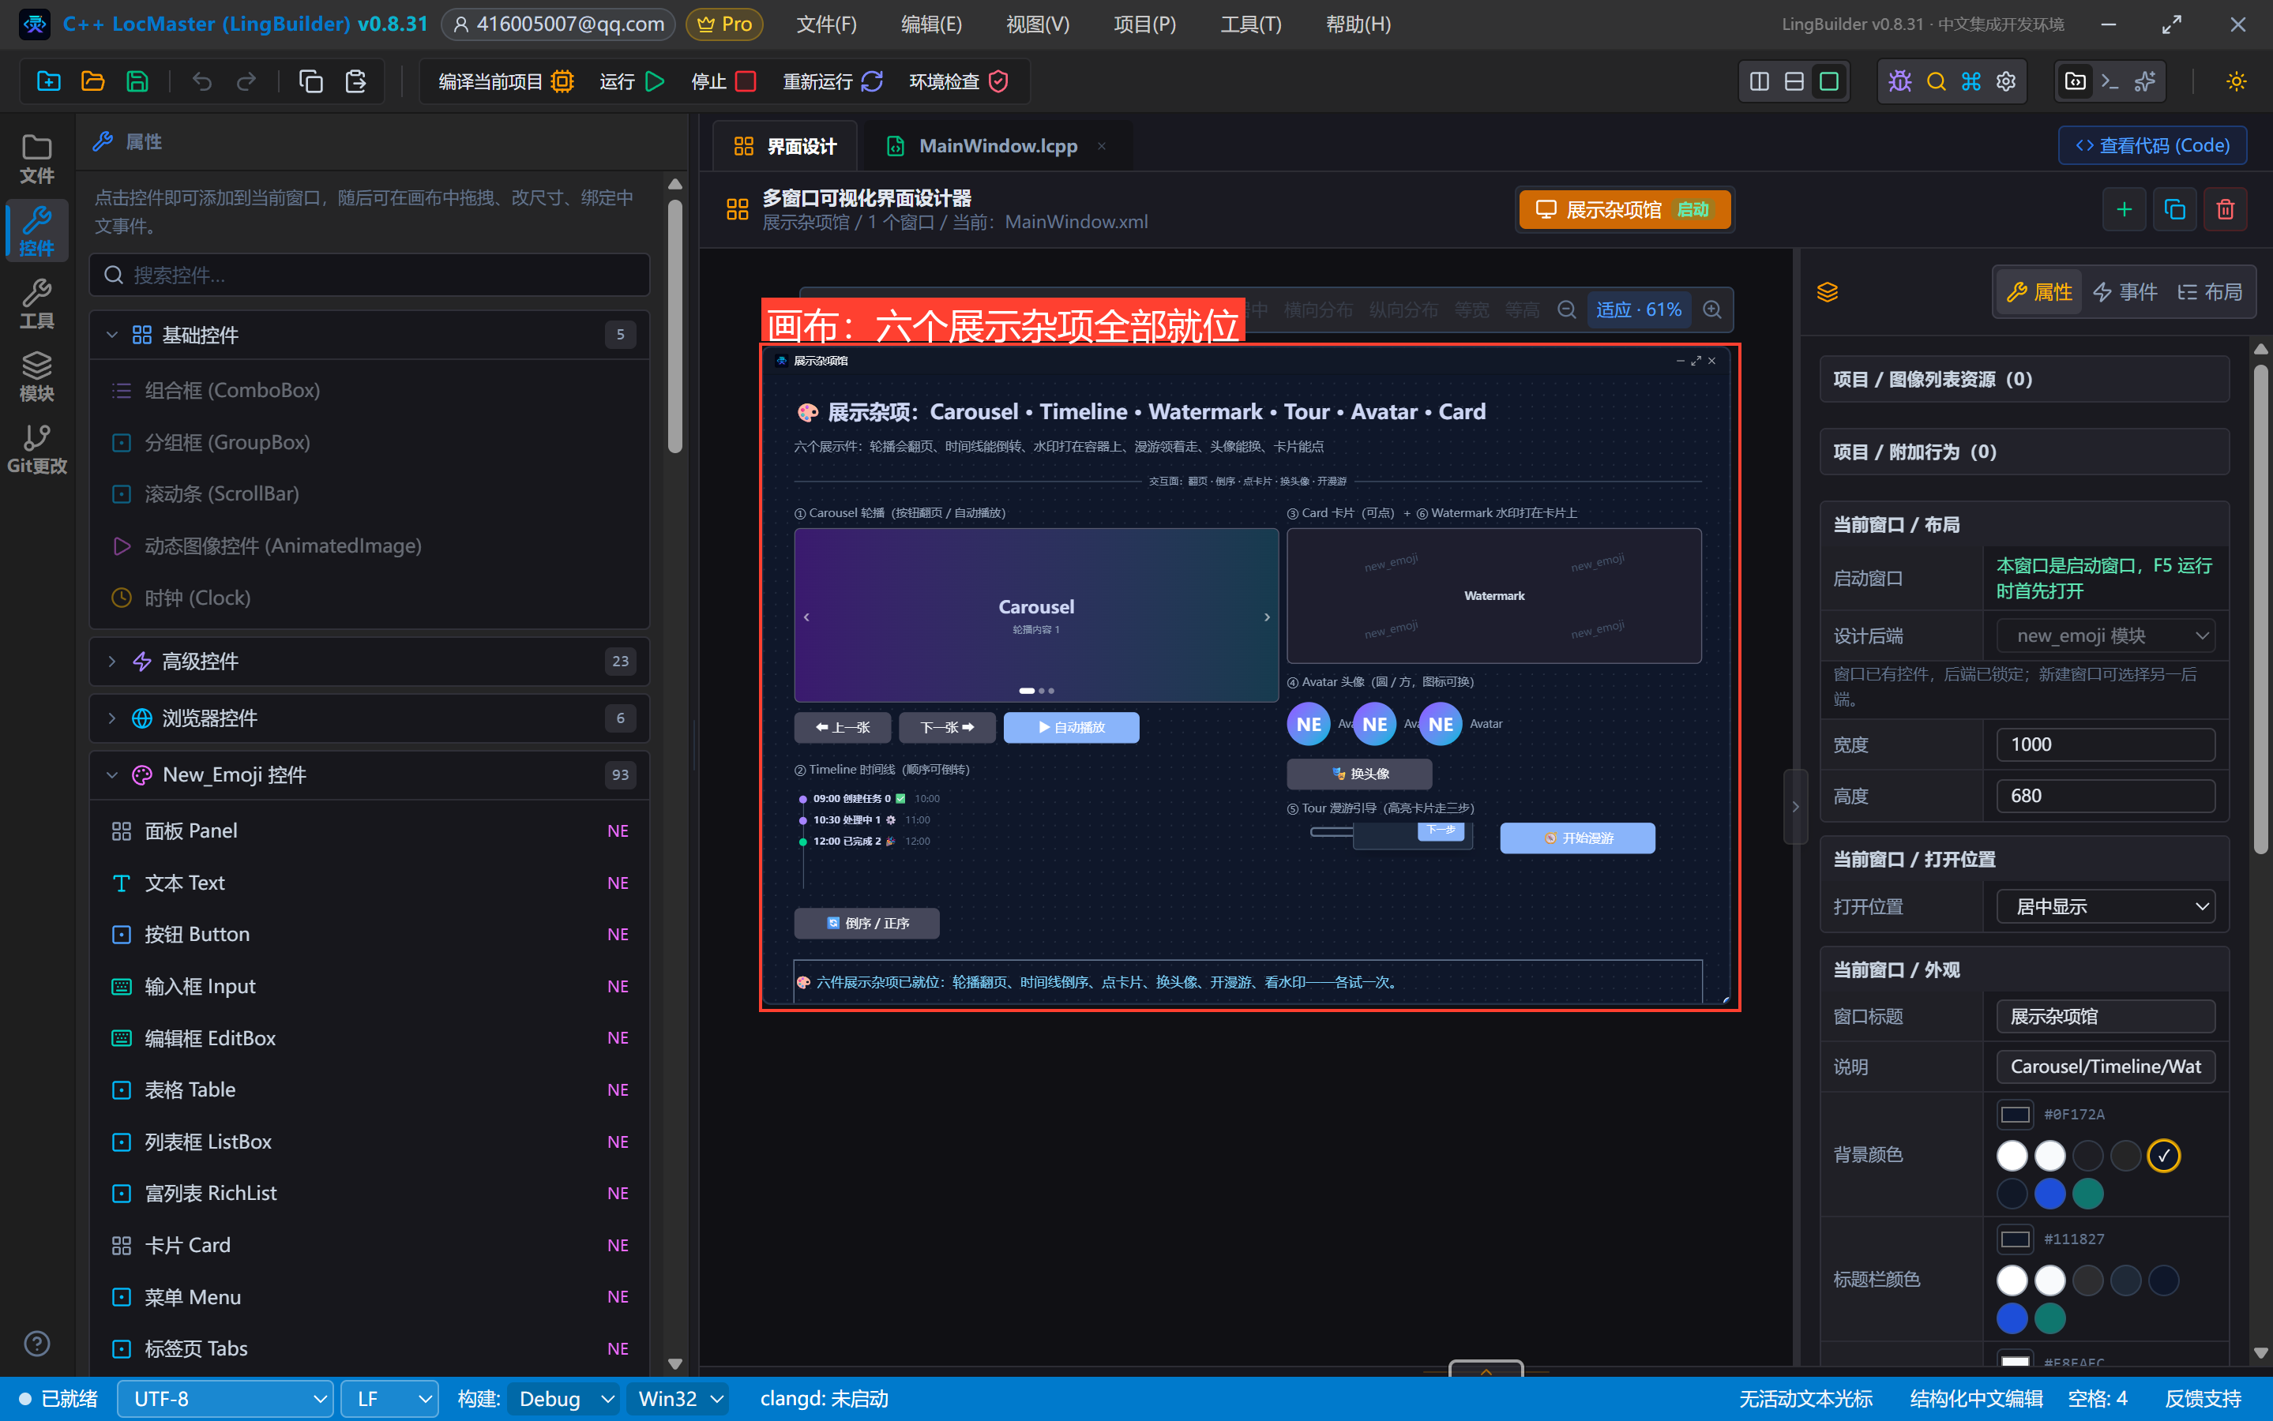Click the 运行 run button
Image resolution: width=2273 pixels, height=1421 pixels.
(x=632, y=82)
